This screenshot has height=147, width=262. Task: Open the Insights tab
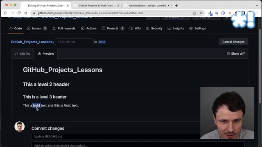point(176,28)
